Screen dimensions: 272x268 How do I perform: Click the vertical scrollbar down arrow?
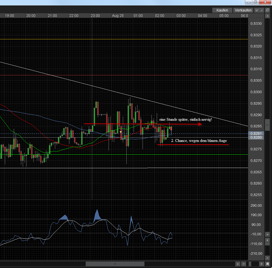tap(267, 234)
